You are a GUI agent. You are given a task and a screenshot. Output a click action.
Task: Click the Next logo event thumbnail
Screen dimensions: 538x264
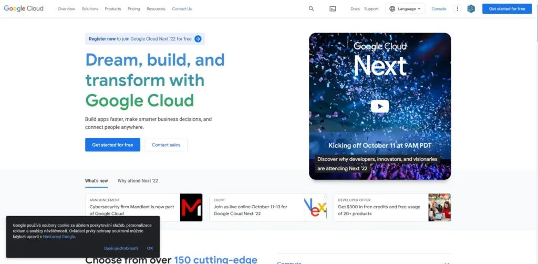click(x=315, y=207)
